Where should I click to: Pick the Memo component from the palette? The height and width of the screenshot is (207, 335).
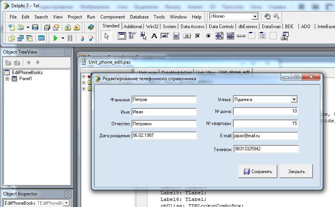point(176,36)
